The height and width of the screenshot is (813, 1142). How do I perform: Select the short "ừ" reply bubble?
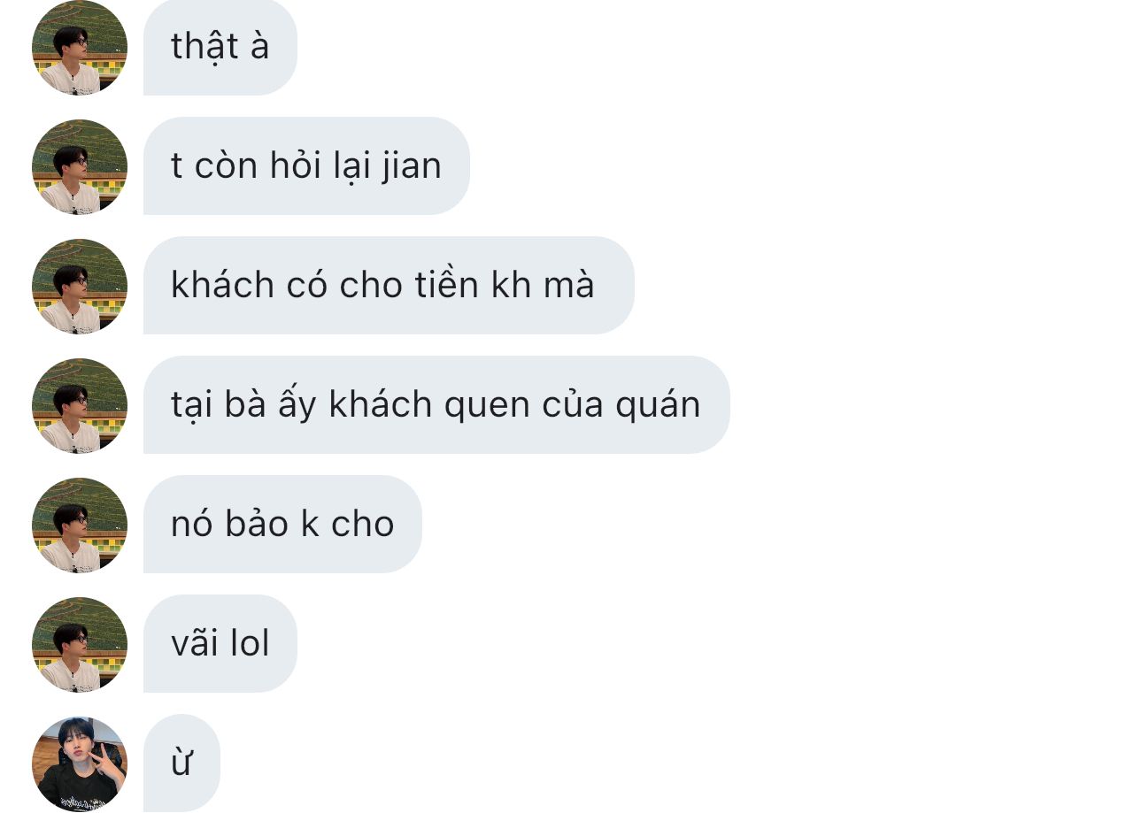click(x=181, y=763)
